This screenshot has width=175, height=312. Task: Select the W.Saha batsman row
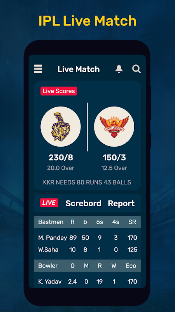tap(87, 250)
